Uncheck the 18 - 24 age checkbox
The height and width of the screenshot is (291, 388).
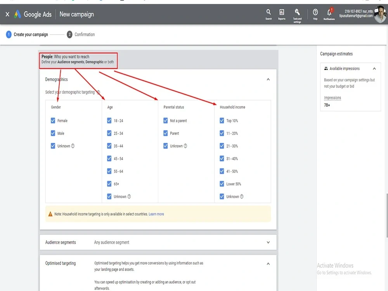[109, 121]
